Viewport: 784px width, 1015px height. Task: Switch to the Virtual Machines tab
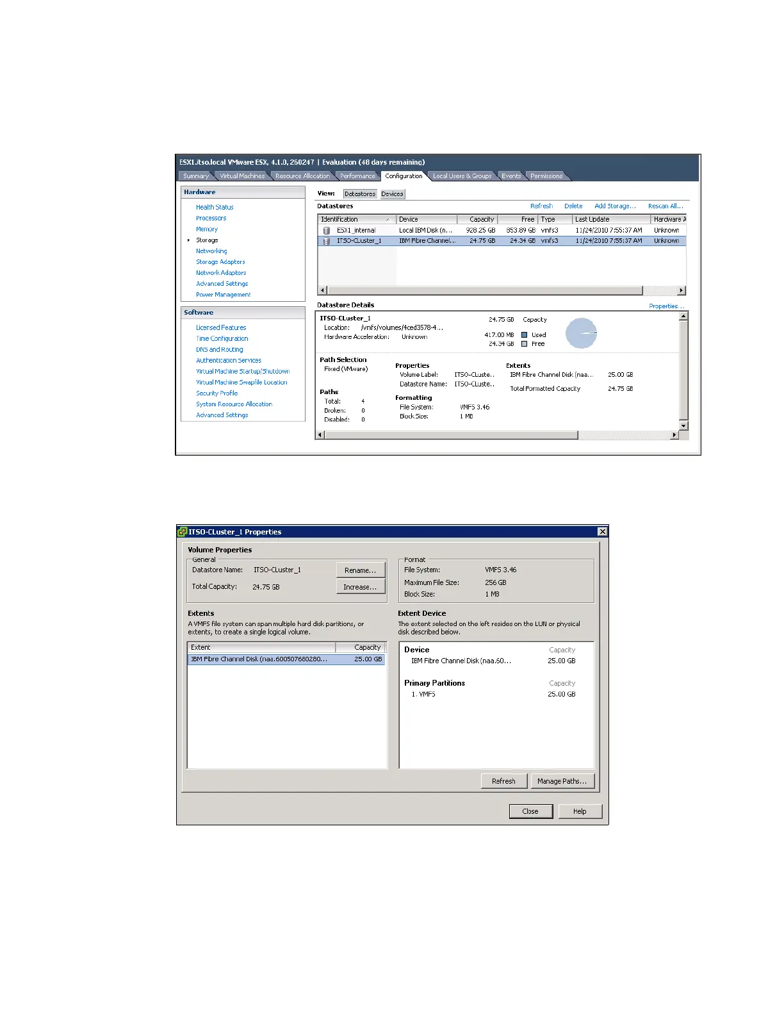242,176
